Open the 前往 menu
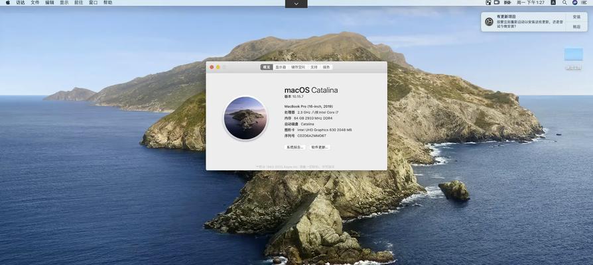 point(79,2)
